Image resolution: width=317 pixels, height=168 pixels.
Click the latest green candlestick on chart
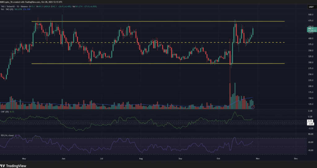[x=253, y=31]
